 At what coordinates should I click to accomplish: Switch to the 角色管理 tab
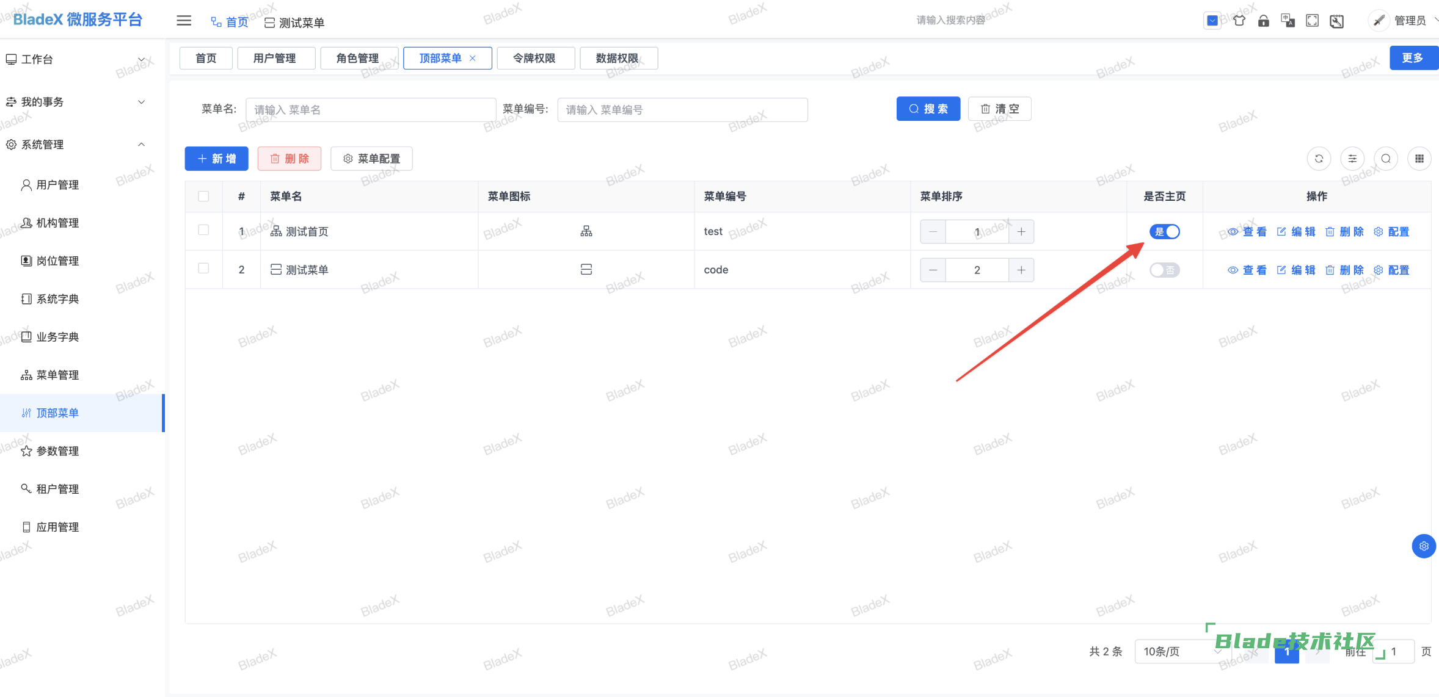358,59
